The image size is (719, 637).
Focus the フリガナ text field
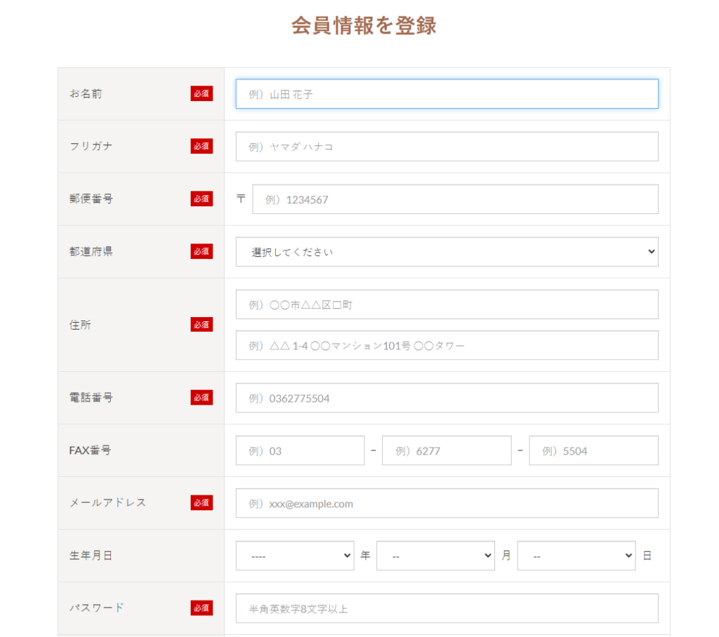pos(447,147)
